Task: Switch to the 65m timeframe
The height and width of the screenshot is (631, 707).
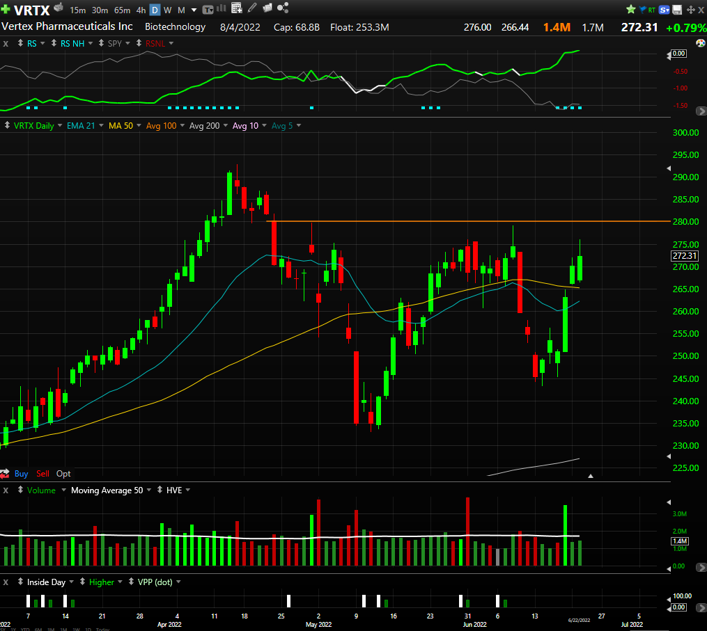Action: click(x=122, y=10)
